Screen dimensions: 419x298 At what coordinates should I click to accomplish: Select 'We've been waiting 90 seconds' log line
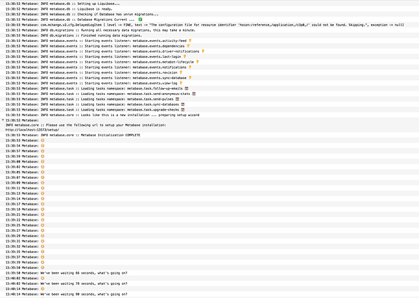(x=209, y=294)
